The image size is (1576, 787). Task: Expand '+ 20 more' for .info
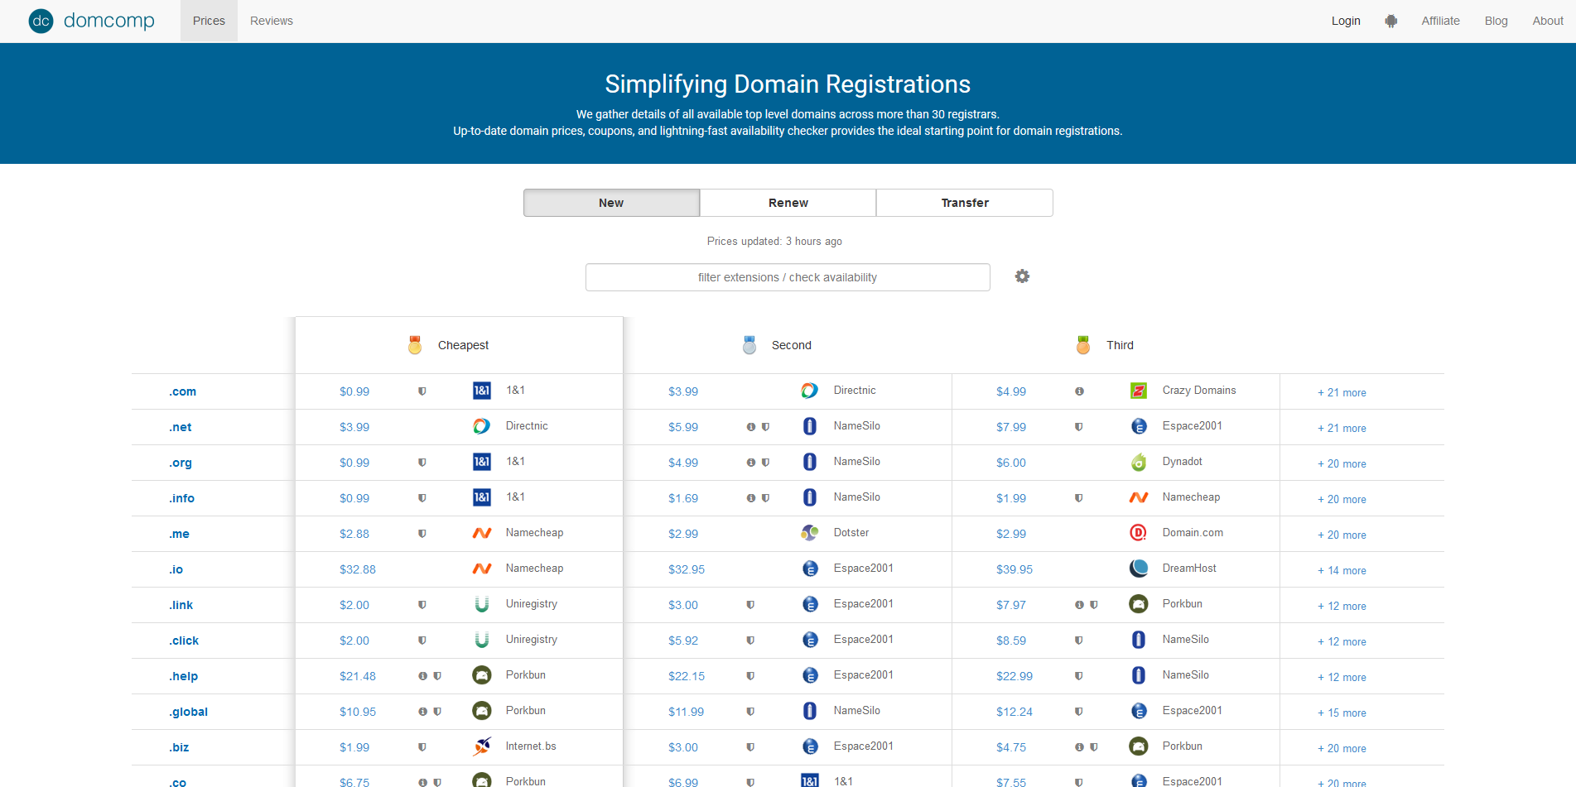pos(1342,499)
